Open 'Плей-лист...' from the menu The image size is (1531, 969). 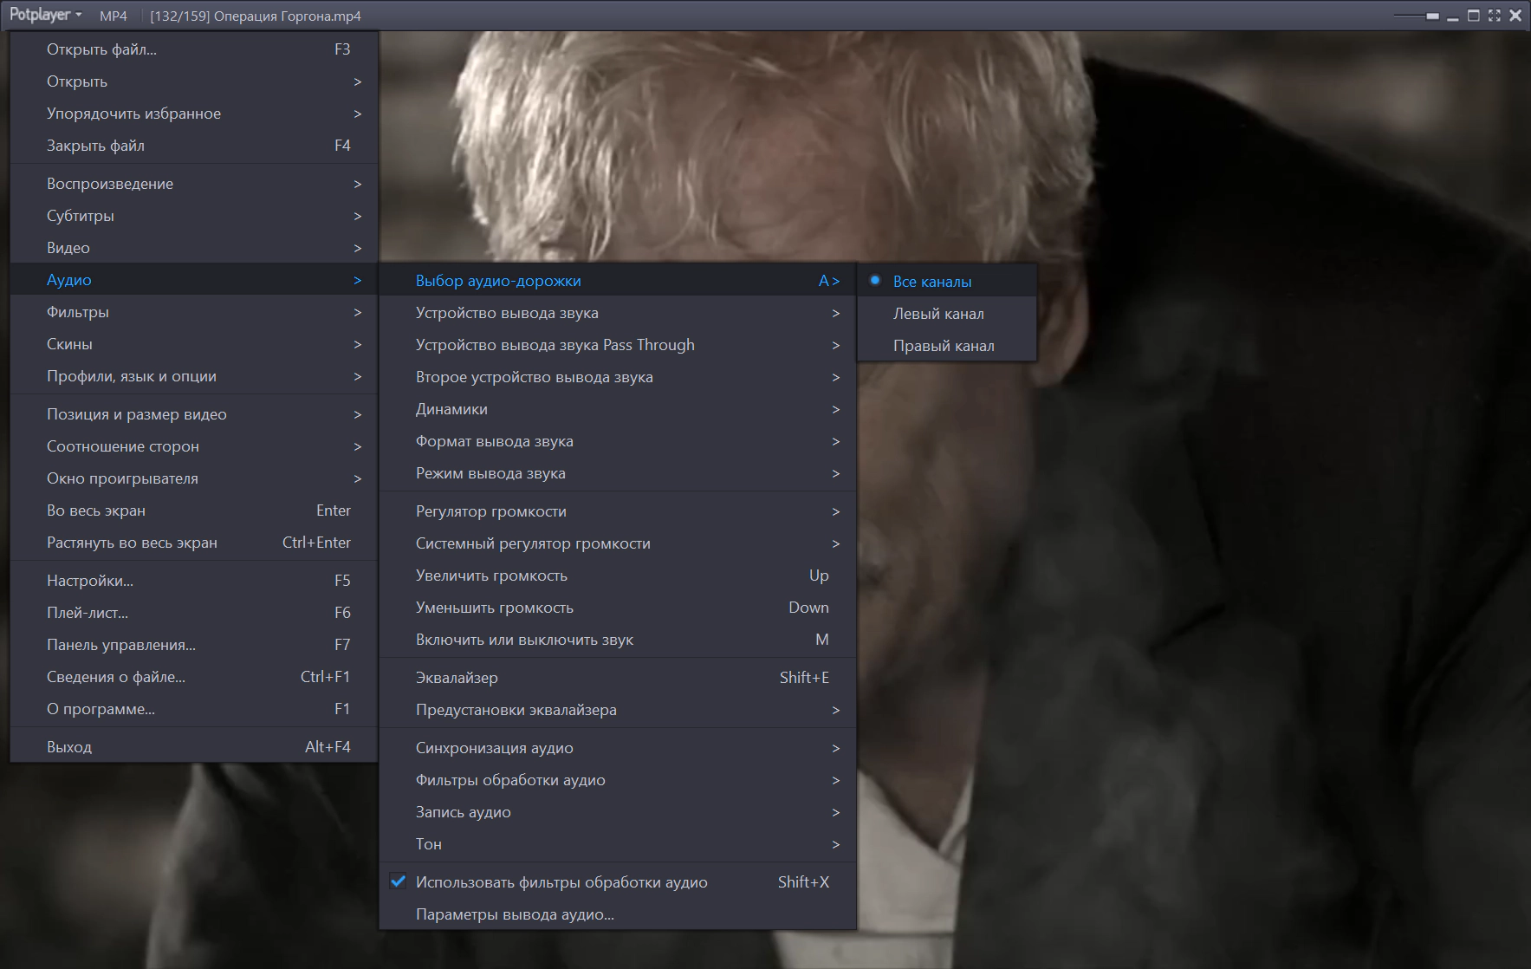[x=194, y=613]
